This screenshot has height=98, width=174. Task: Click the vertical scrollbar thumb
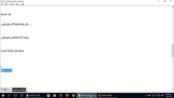pyautogui.click(x=173, y=51)
